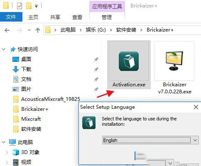Image resolution: width=201 pixels, height=166 pixels.
Task: Click the pictures icon beside 图片
Action: click(16, 89)
